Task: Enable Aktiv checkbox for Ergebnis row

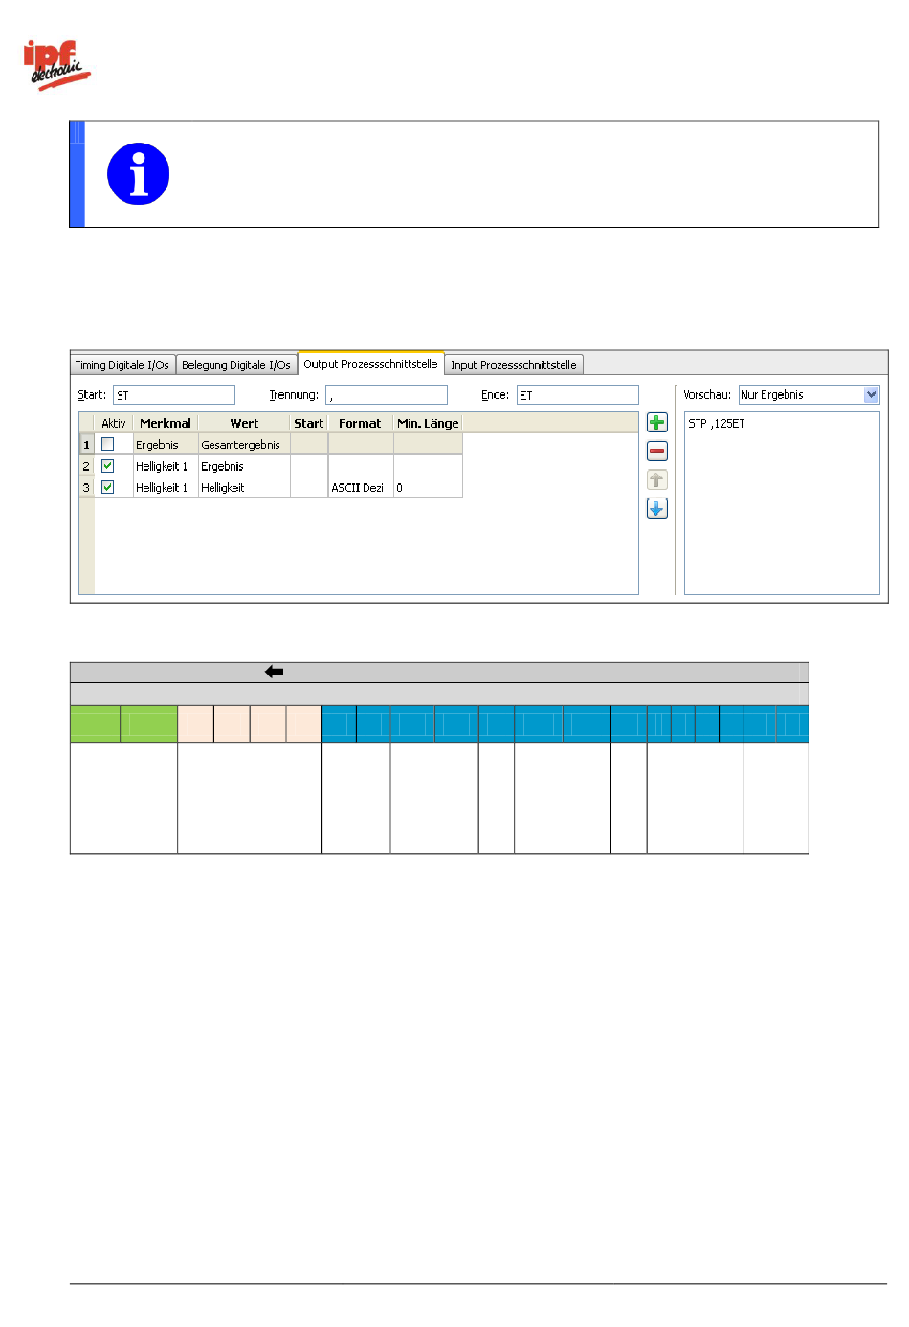Action: pos(108,444)
